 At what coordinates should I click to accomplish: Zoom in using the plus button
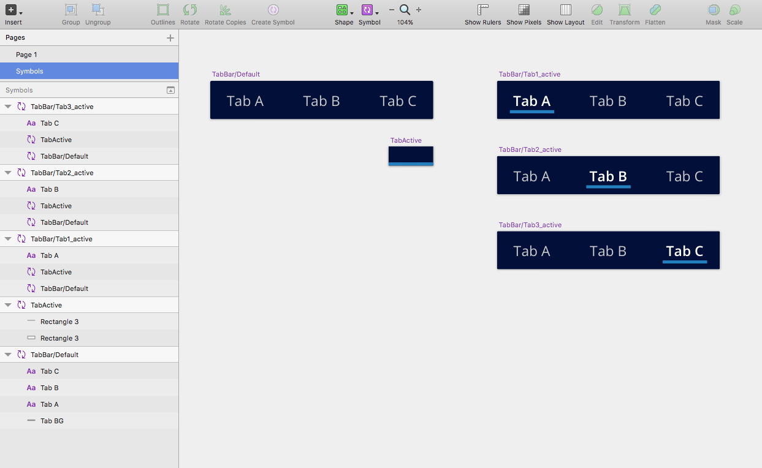418,10
